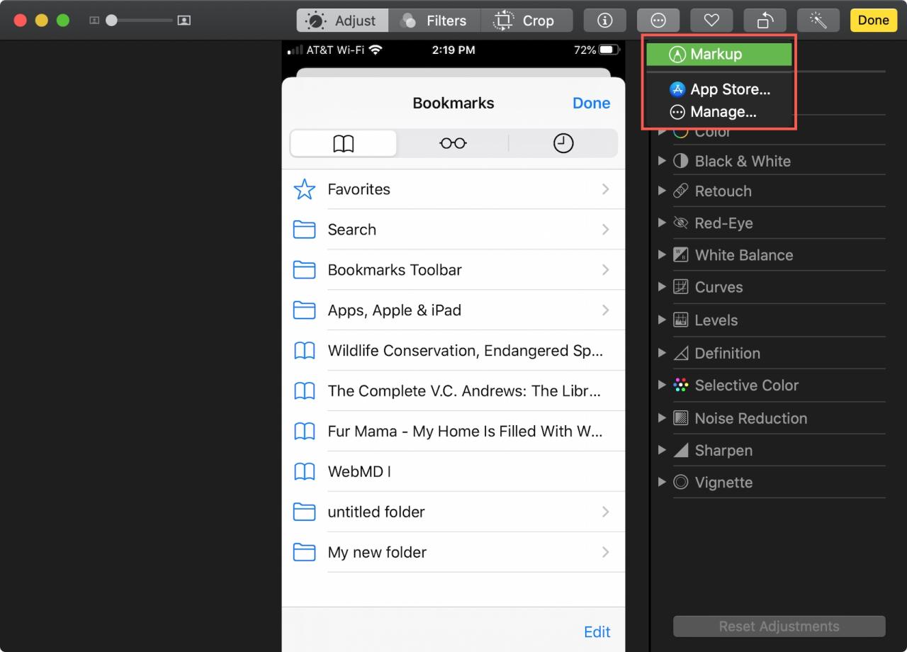The image size is (907, 652).
Task: Click the Retouch bandage icon
Action: pos(680,191)
